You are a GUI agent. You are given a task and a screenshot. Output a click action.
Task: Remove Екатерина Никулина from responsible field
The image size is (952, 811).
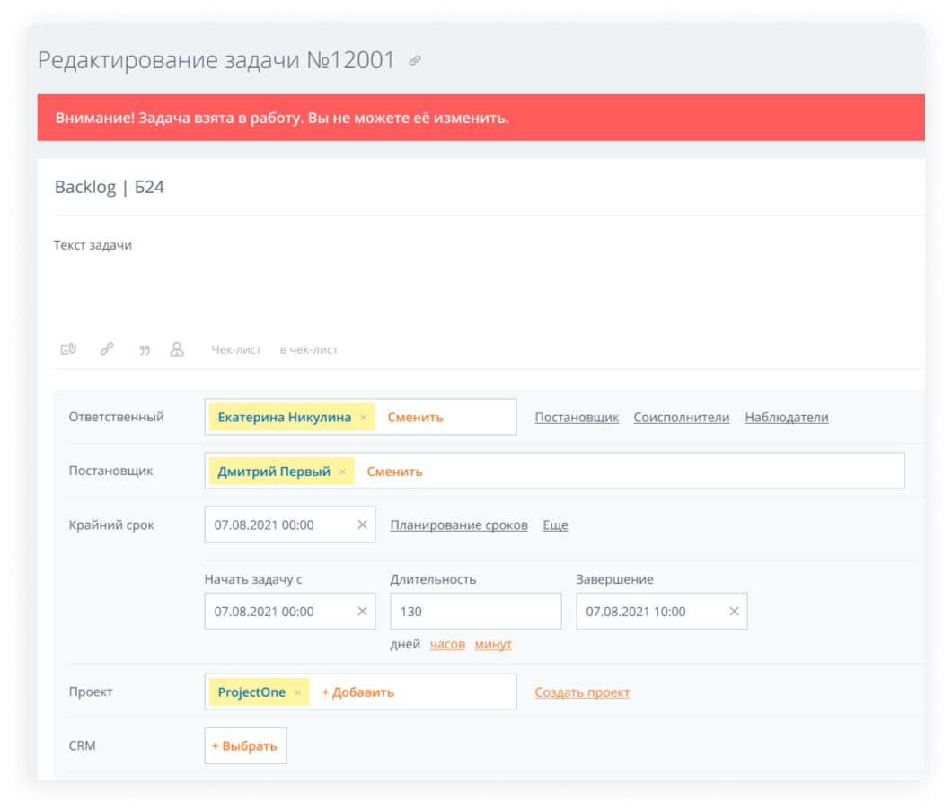pyautogui.click(x=363, y=418)
